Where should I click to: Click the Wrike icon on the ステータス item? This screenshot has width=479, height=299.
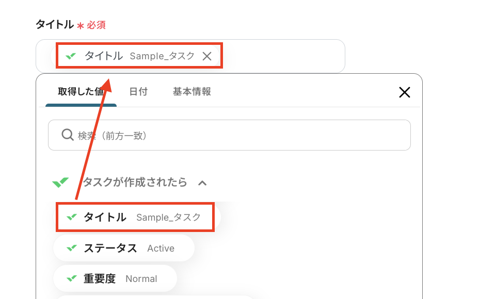71,248
